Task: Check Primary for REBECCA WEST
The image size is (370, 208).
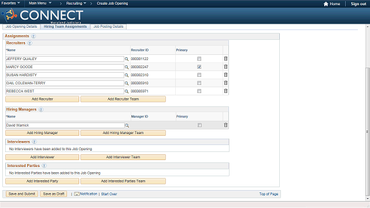Action: (x=199, y=91)
